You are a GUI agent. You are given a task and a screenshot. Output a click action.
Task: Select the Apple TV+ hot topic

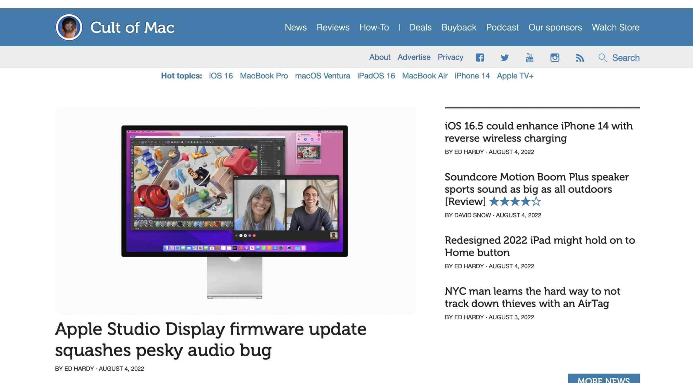click(515, 76)
